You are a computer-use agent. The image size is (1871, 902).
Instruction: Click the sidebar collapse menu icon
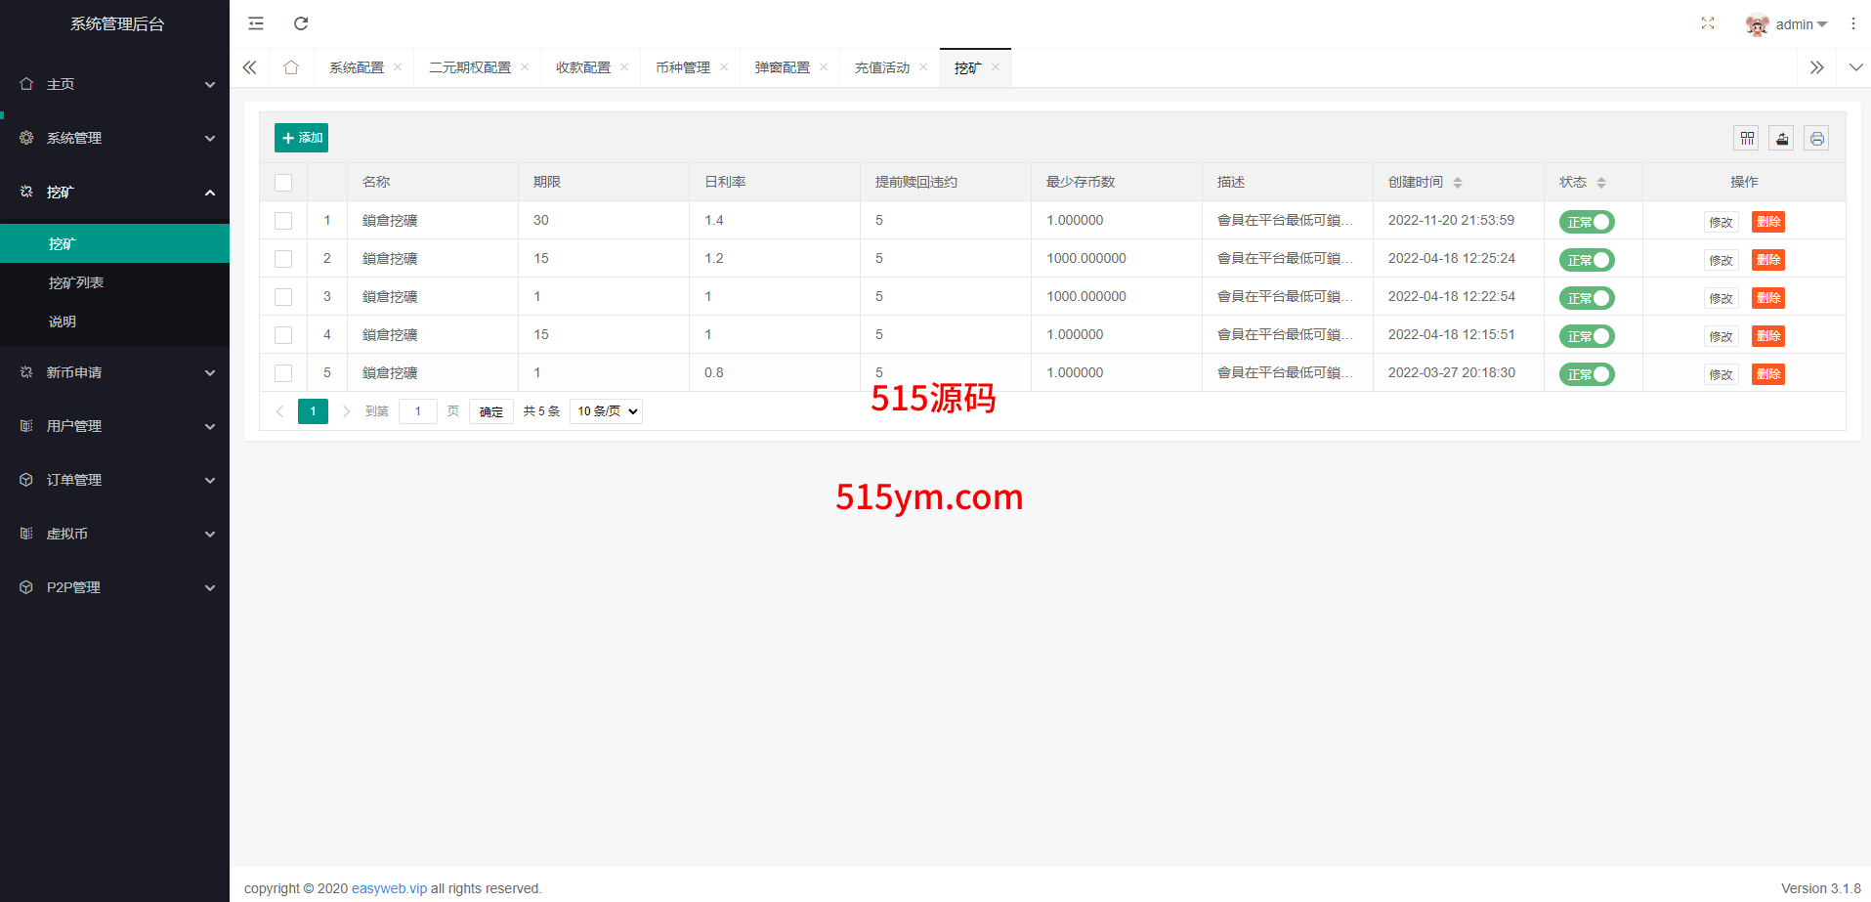coord(256,23)
